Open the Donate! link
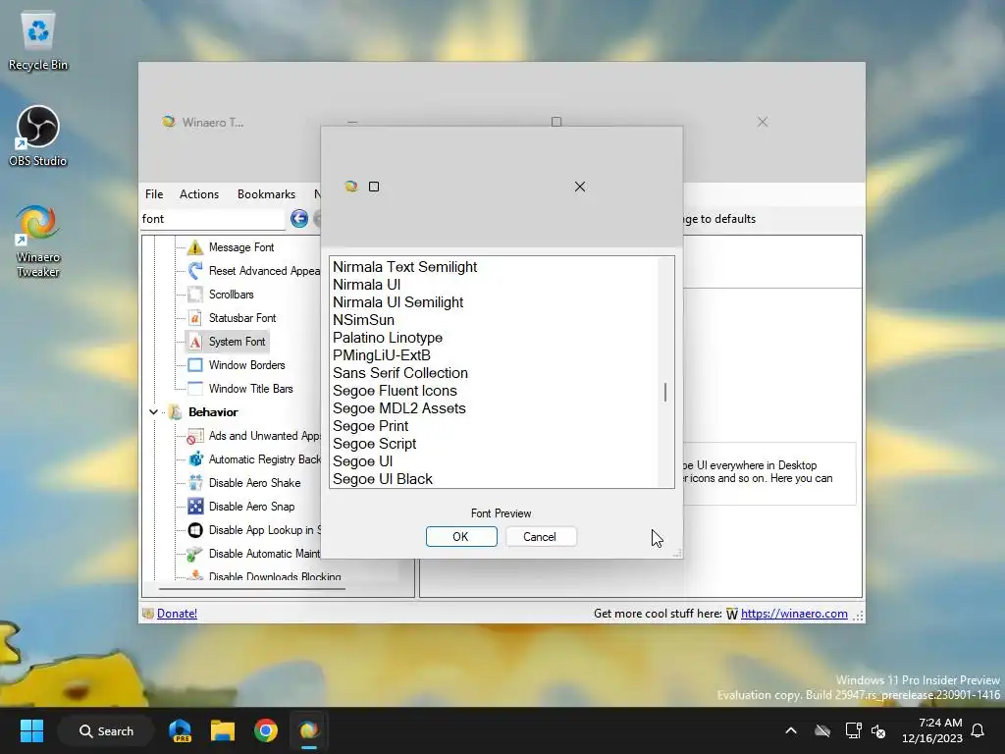This screenshot has width=1005, height=754. (x=177, y=614)
